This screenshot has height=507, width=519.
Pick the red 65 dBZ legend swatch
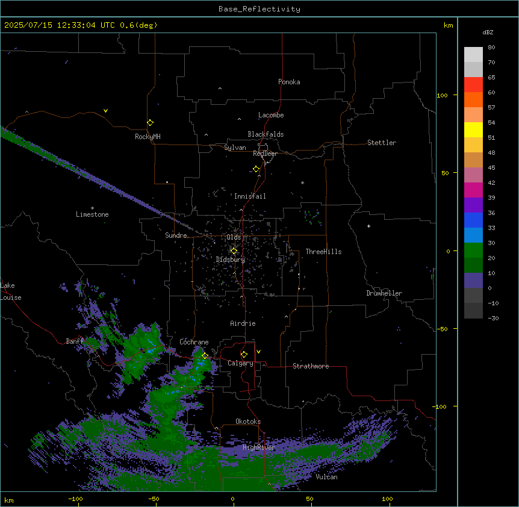click(473, 84)
